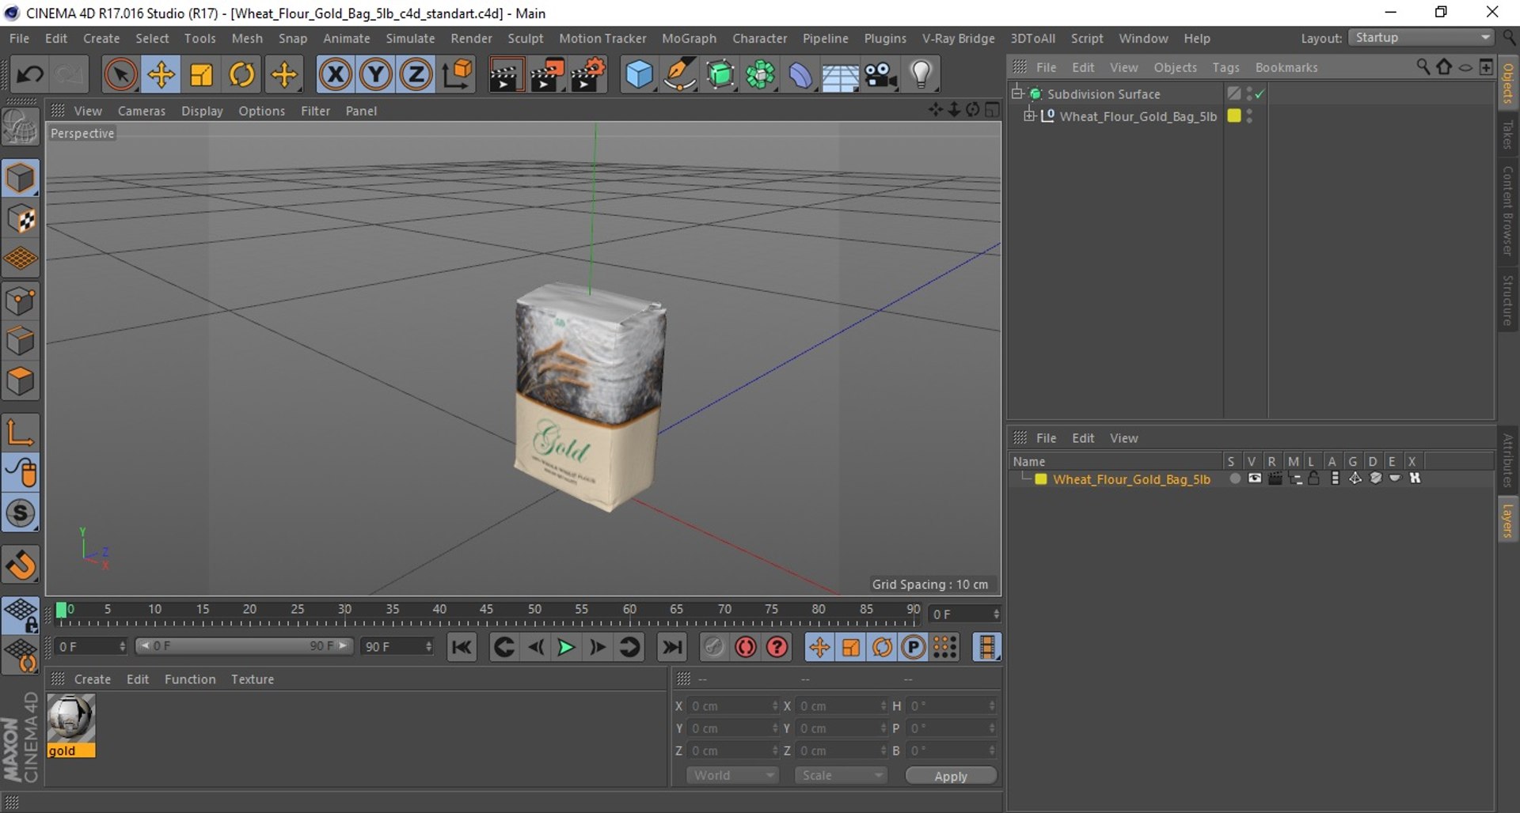This screenshot has height=813, width=1520.
Task: Click the Apply button
Action: tap(950, 776)
